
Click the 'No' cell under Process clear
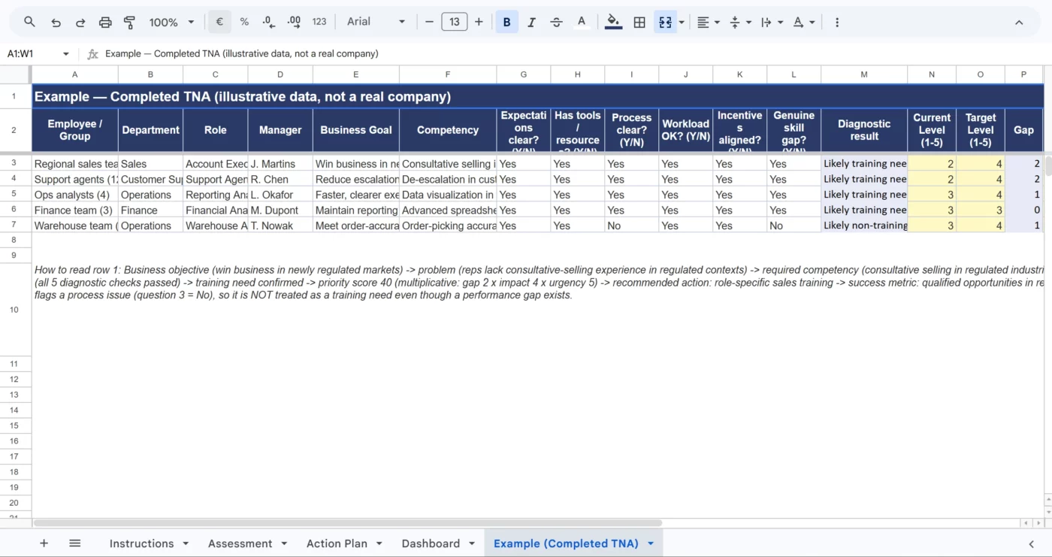[632, 226]
